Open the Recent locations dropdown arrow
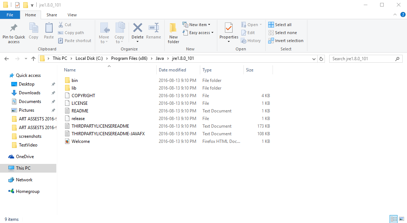 pyautogui.click(x=26, y=59)
